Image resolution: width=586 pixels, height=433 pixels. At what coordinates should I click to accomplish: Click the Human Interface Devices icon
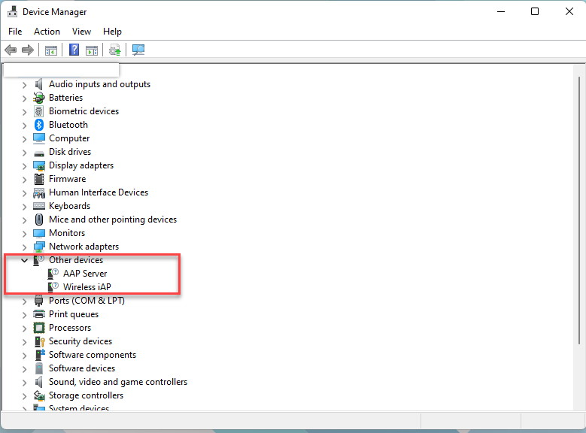click(x=39, y=192)
